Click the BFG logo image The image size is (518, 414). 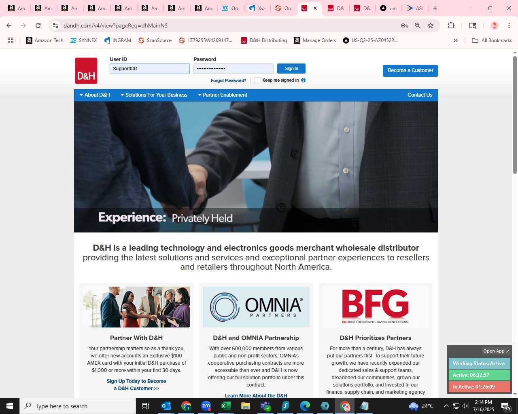click(376, 307)
